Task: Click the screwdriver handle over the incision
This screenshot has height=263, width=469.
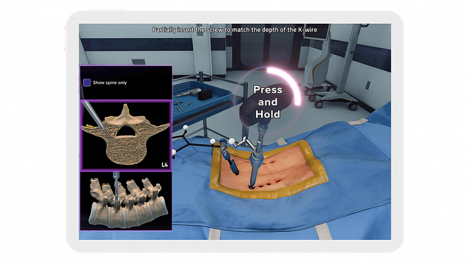Action: point(266,105)
